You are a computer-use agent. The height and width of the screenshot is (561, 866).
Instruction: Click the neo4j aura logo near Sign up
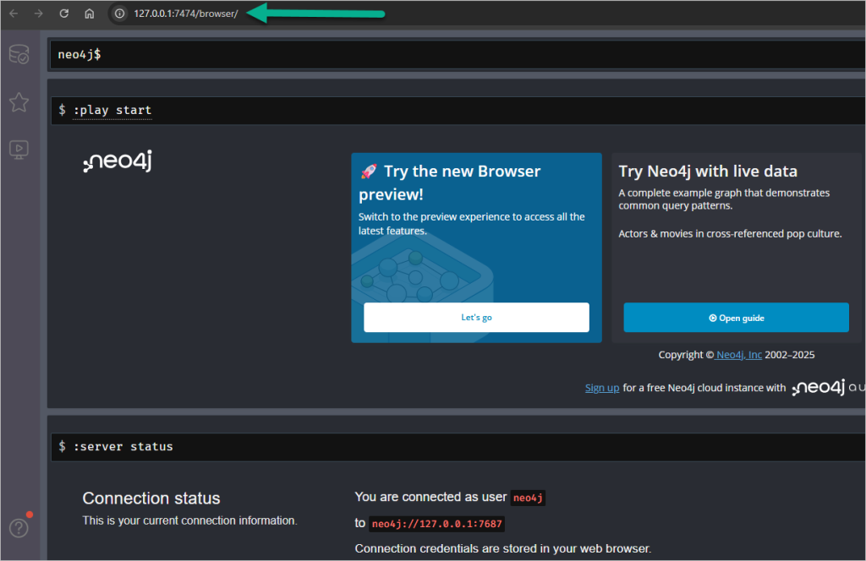(828, 387)
